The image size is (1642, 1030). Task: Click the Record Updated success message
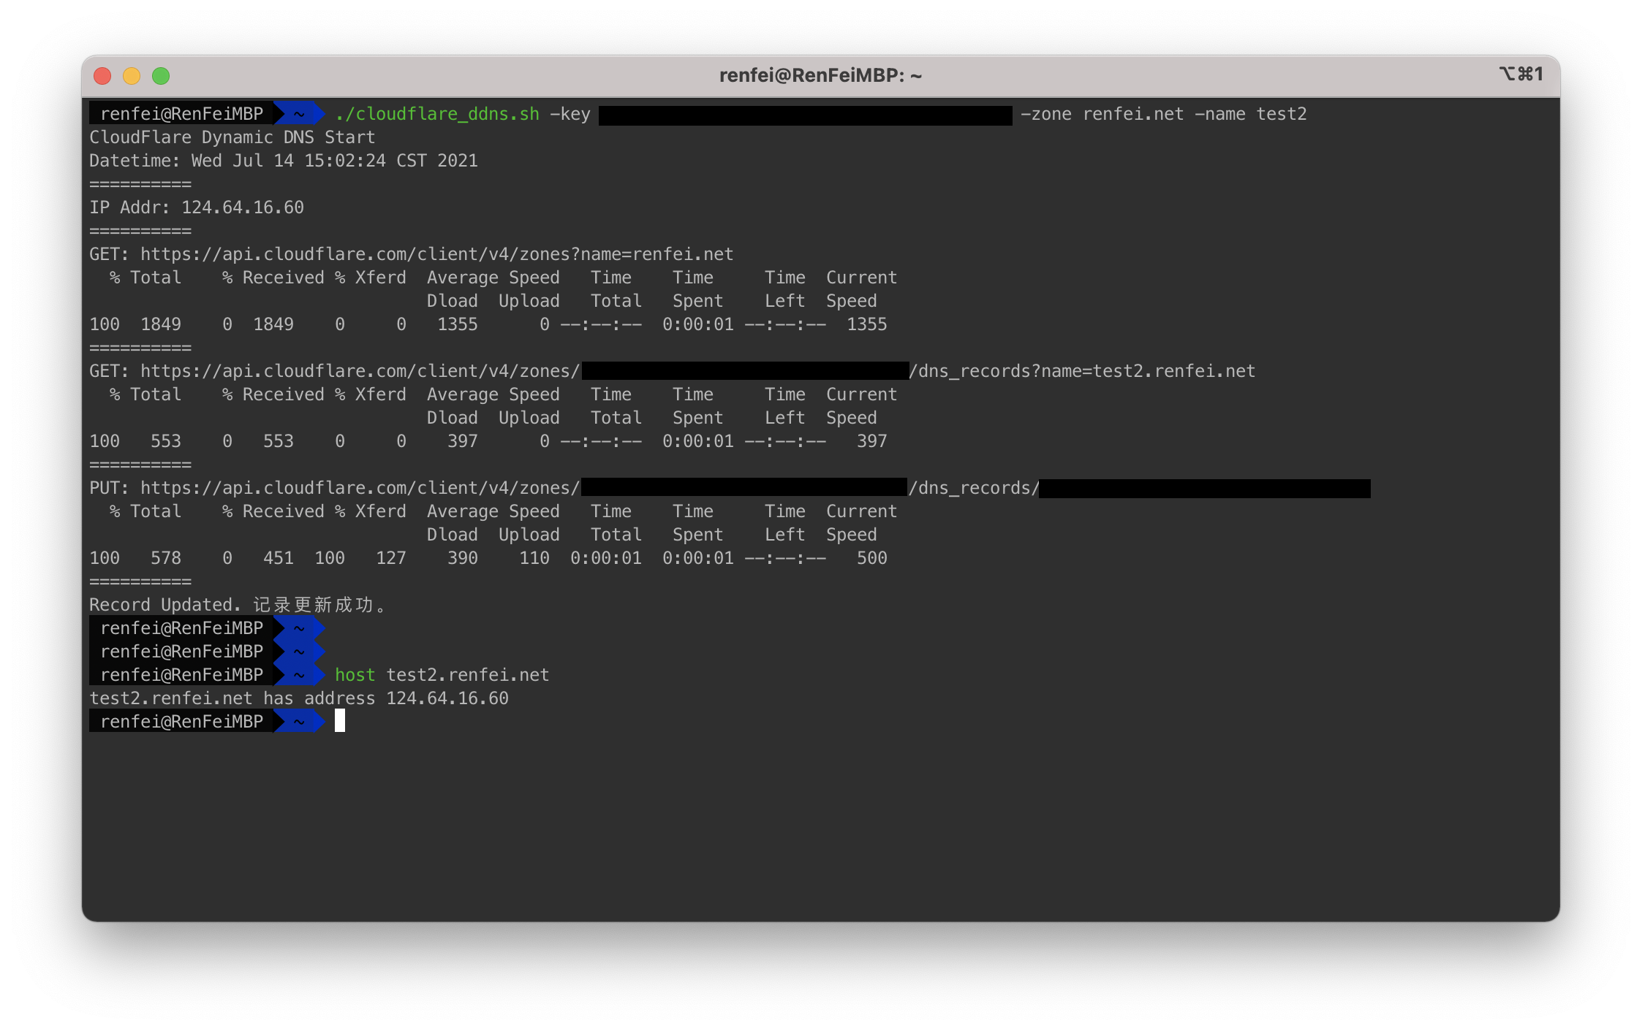click(x=238, y=605)
